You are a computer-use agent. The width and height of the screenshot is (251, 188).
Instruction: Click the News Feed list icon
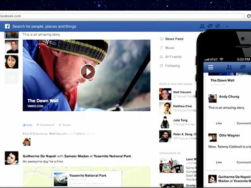point(161,39)
